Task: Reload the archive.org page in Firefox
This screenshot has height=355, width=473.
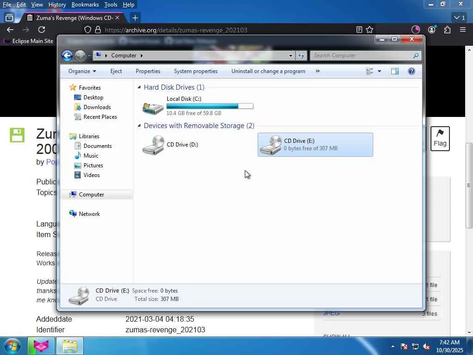Action: click(42, 30)
